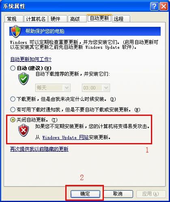Switch to the 远程 tab

(x=121, y=19)
